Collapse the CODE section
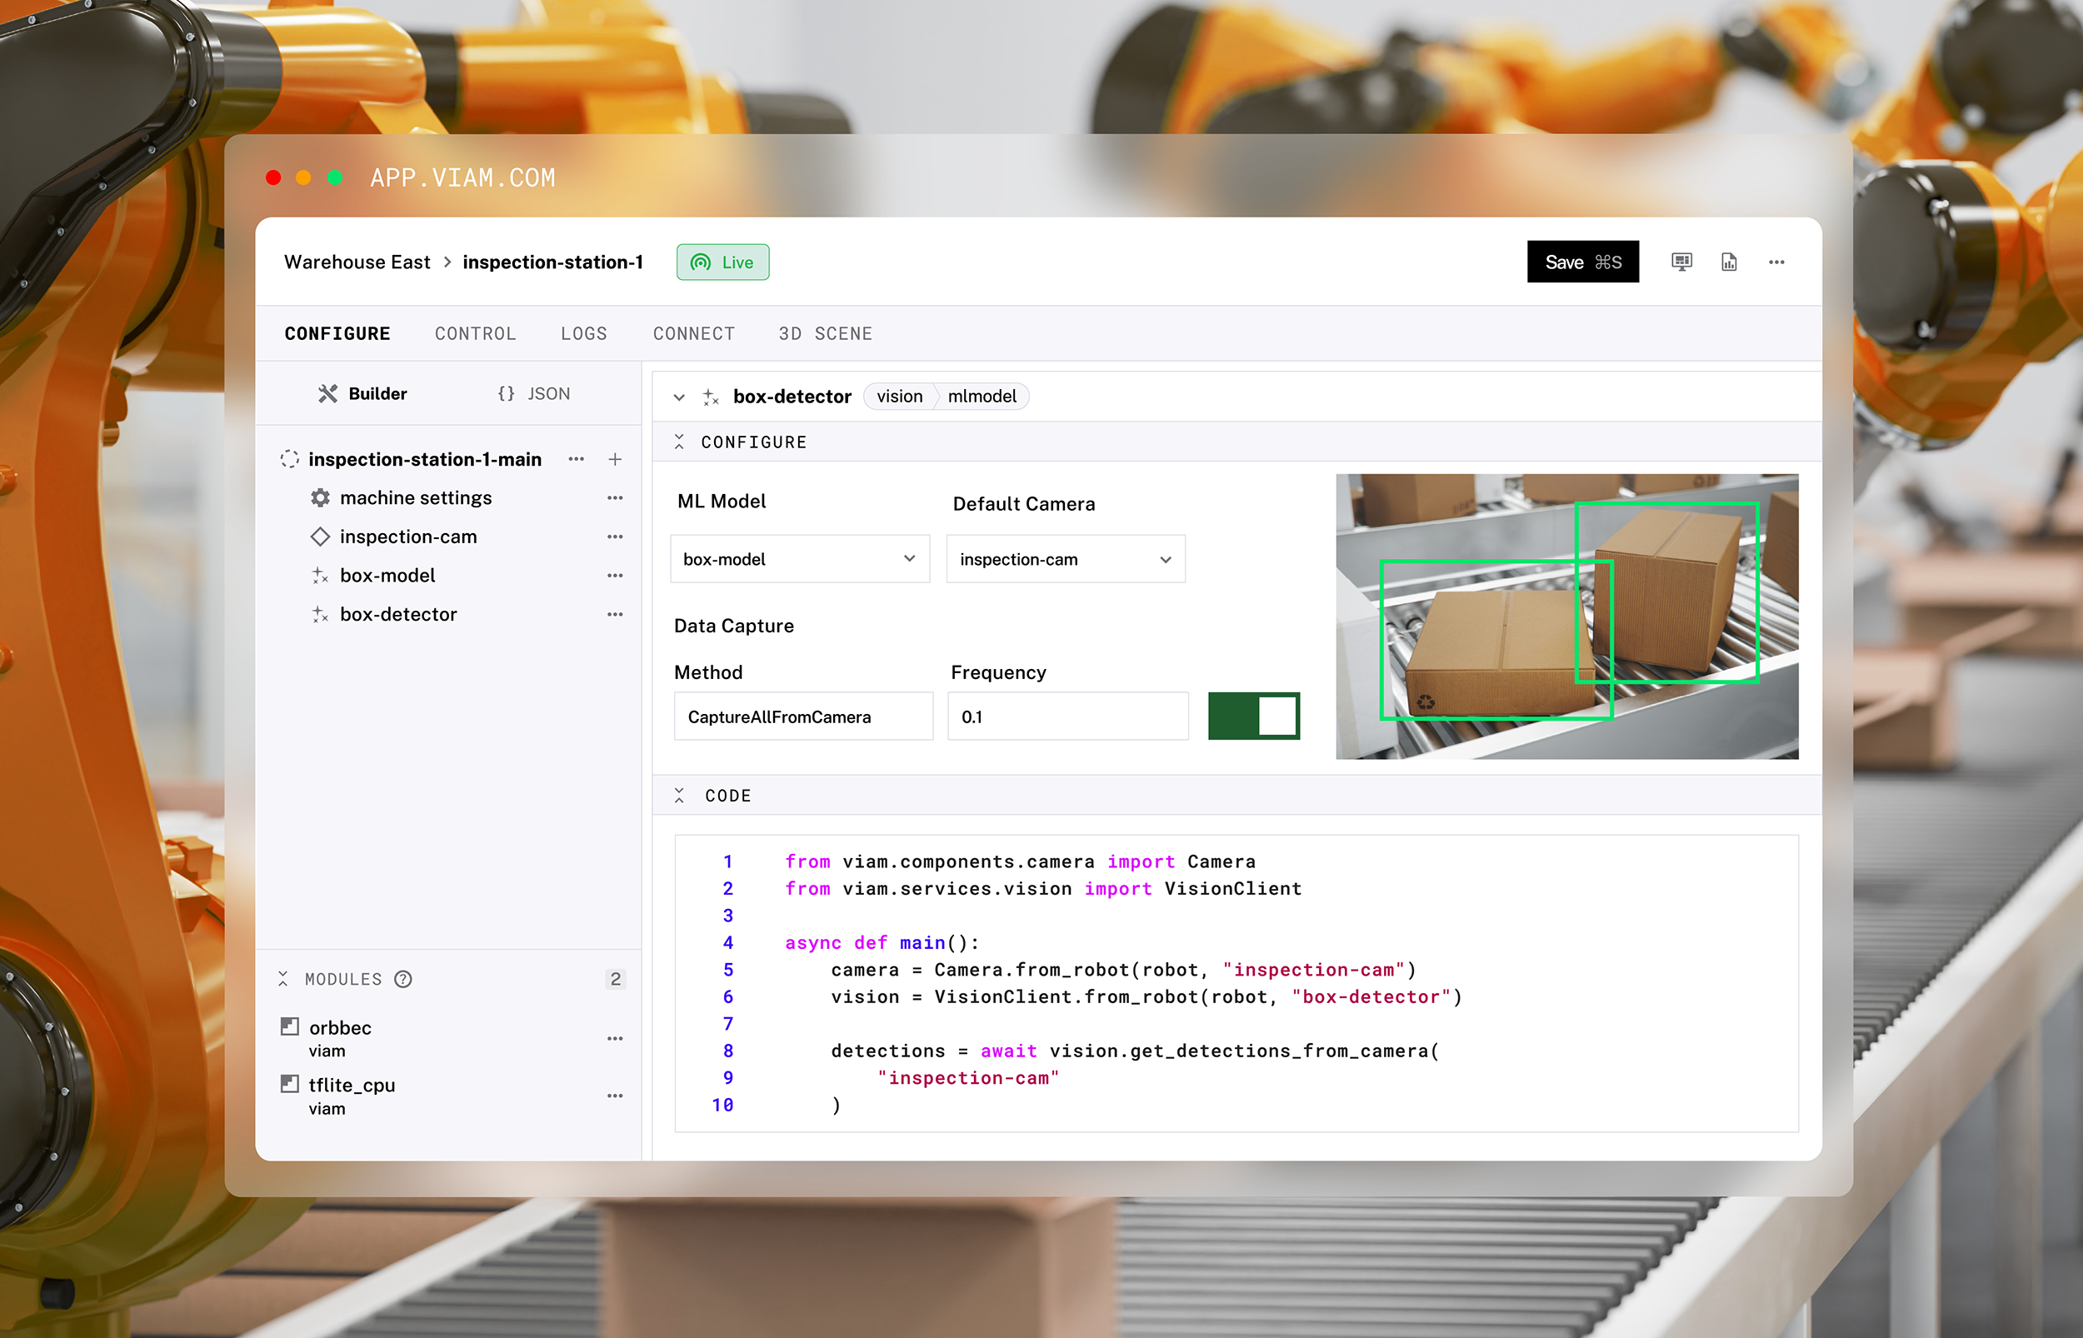The height and width of the screenshot is (1338, 2083). 679,796
